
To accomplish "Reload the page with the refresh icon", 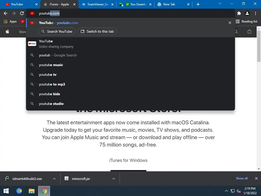I will pos(22,13).
